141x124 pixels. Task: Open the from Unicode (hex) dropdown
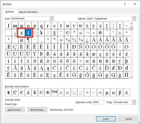[x=134, y=102]
